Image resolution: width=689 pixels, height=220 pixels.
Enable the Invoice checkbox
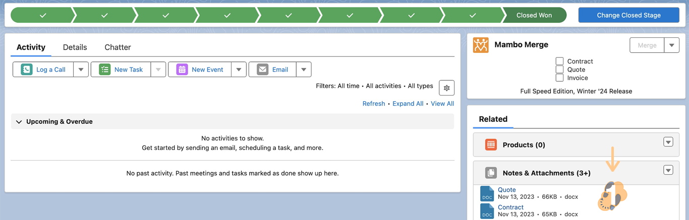point(559,78)
